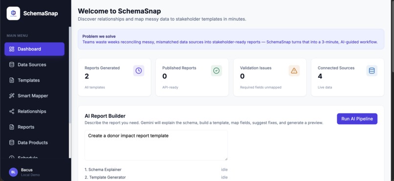
Task: Open Data Products in sidebar
Action: click(x=34, y=142)
